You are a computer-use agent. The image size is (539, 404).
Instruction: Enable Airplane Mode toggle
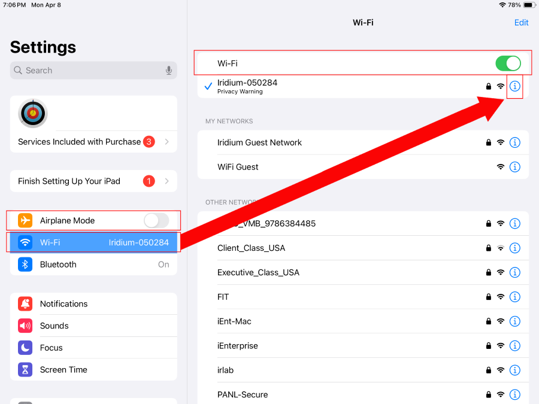click(x=156, y=221)
